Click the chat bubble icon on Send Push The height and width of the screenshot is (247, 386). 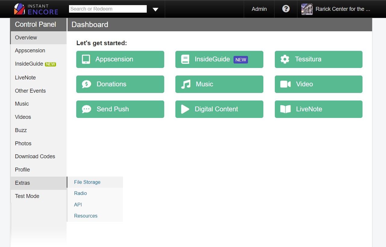click(x=86, y=109)
